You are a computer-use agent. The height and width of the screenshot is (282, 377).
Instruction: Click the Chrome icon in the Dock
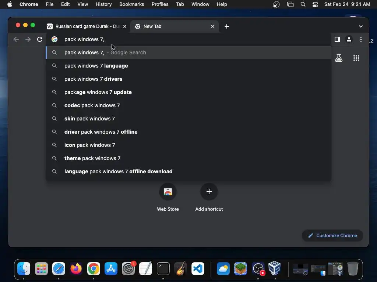pos(94,268)
